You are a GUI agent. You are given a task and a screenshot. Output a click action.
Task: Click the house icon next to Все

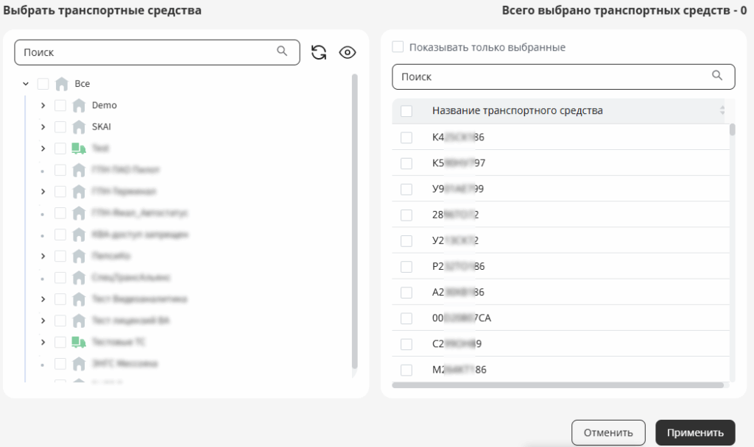62,84
